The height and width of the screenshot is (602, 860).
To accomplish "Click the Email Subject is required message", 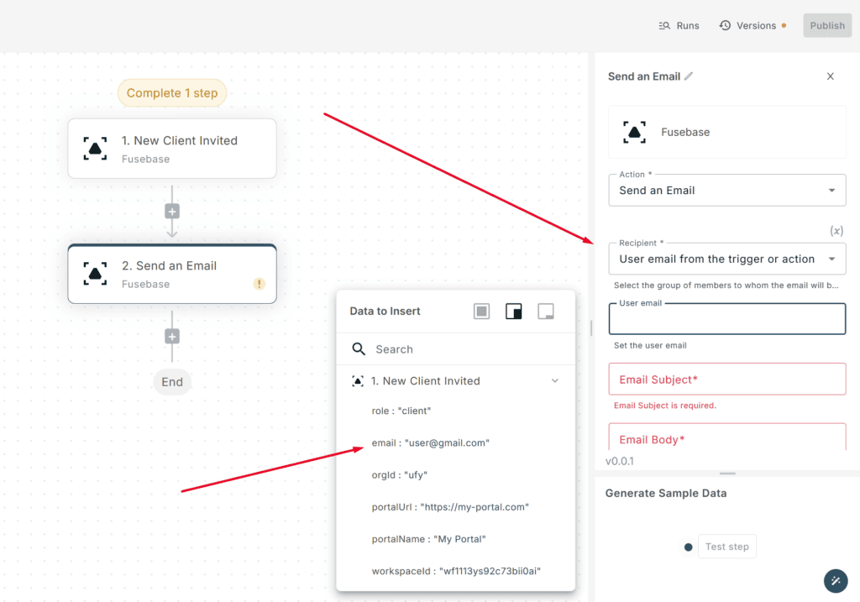I will (x=665, y=406).
